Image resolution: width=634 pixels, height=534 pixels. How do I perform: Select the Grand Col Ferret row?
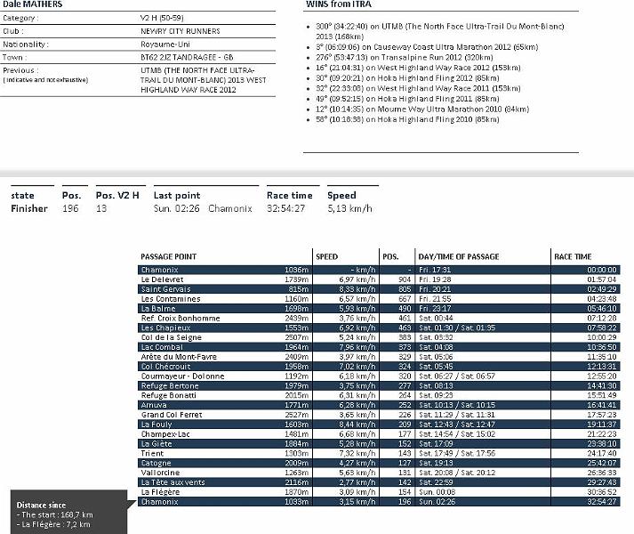coord(378,415)
